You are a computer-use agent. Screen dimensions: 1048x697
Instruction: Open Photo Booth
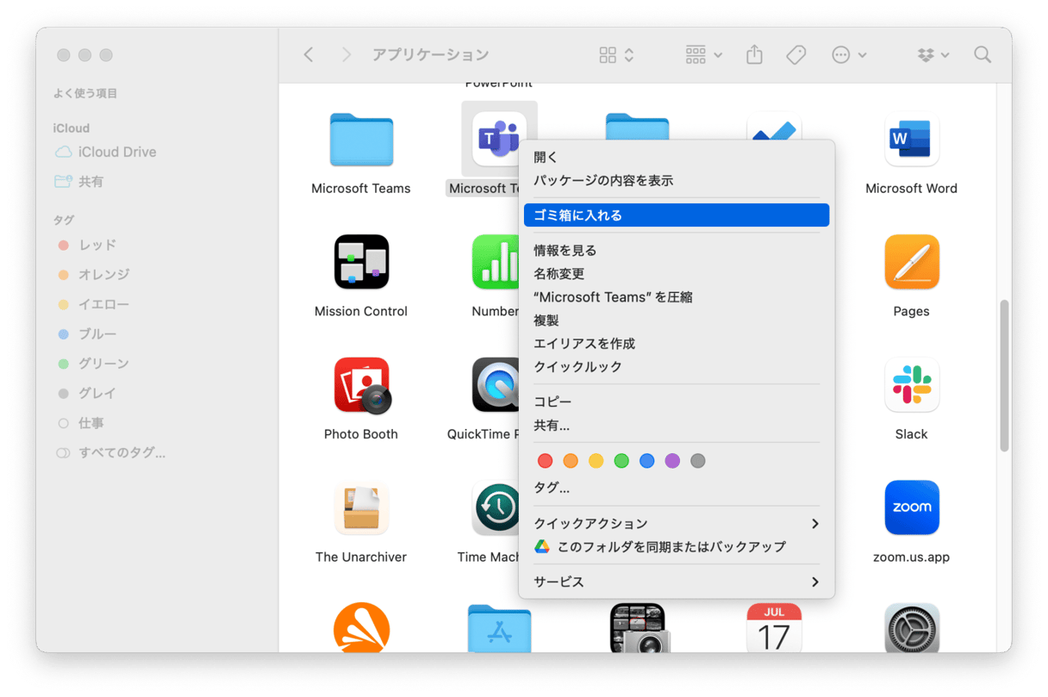361,385
